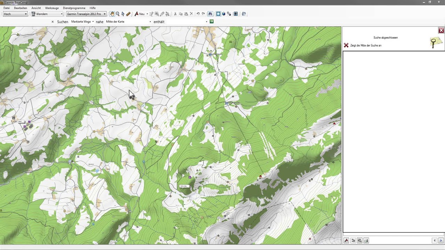
Task: Toggle the 3D map view cube
Action: tap(224, 14)
